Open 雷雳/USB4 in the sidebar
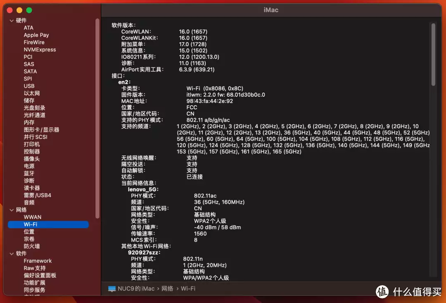446x303 pixels. click(37, 195)
